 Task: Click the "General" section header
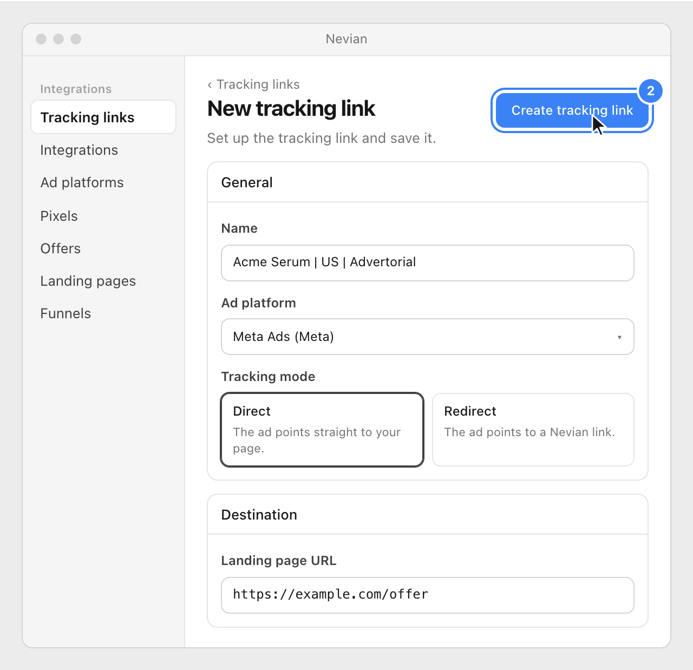(247, 182)
